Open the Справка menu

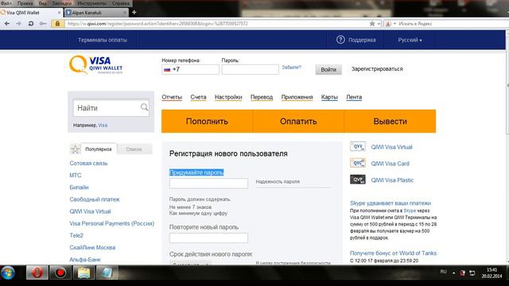[x=120, y=3]
